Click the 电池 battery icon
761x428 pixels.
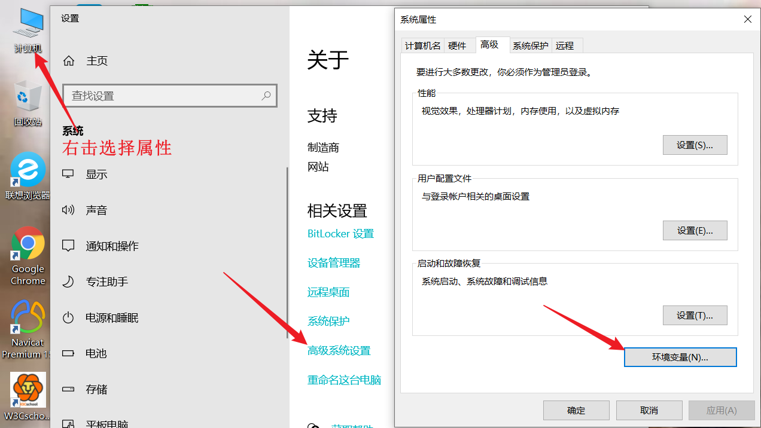coord(68,353)
